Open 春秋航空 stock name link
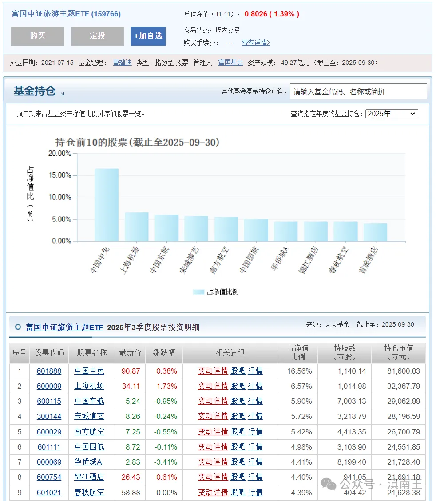The height and width of the screenshot is (501, 436). (x=89, y=493)
